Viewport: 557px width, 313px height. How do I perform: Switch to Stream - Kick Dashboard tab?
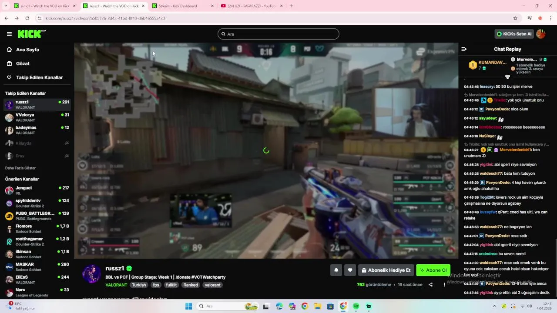click(x=183, y=6)
